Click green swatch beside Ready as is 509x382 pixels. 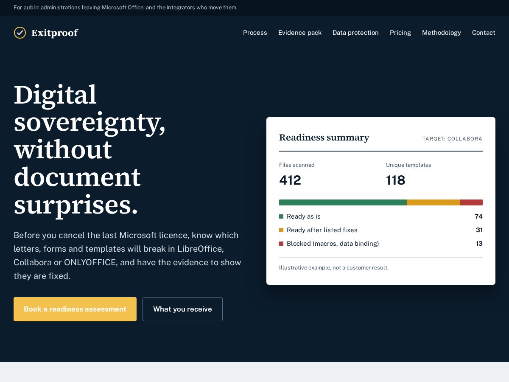281,216
